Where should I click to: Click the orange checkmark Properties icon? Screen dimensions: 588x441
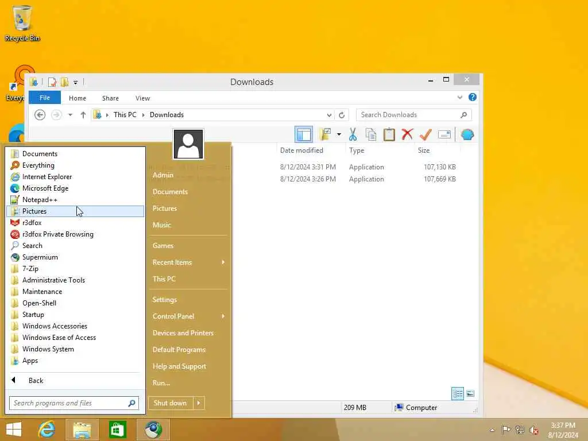[x=425, y=134]
